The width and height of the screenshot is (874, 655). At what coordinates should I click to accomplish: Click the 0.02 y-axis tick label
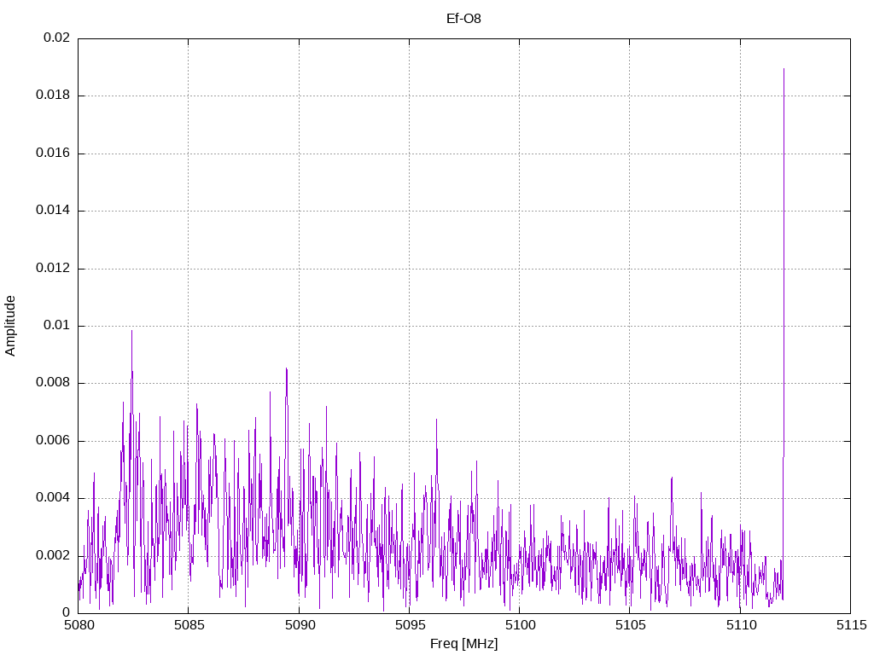(x=56, y=38)
